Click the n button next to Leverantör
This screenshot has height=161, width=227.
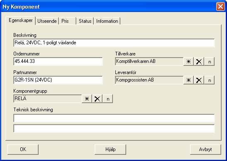[209, 80]
